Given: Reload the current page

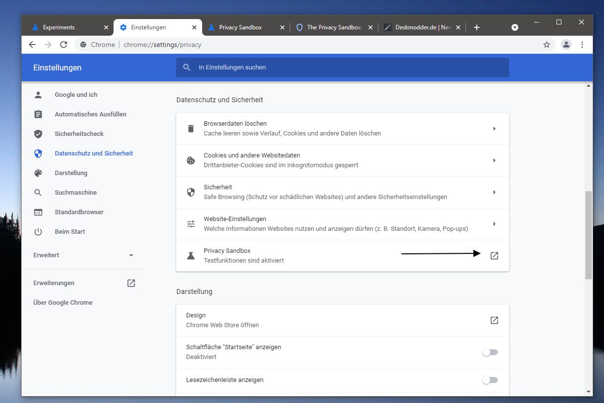Looking at the screenshot, I should 64,45.
